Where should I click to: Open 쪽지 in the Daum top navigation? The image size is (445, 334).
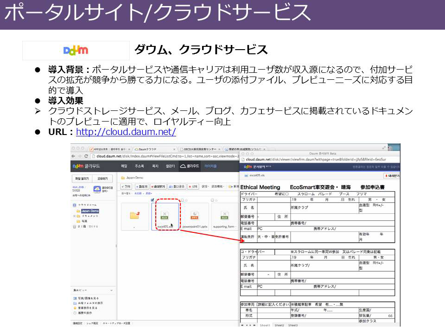click(155, 166)
